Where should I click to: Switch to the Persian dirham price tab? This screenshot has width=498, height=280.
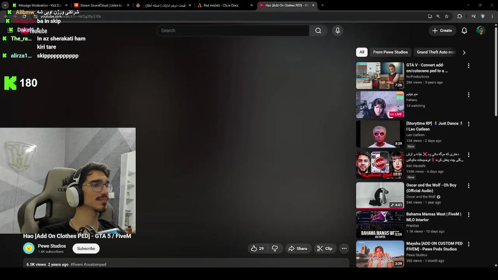tap(163, 5)
